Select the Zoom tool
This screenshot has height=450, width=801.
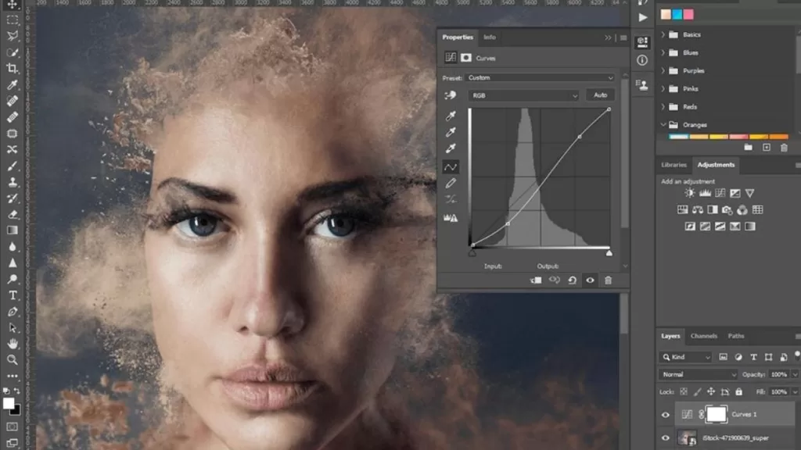click(x=13, y=359)
